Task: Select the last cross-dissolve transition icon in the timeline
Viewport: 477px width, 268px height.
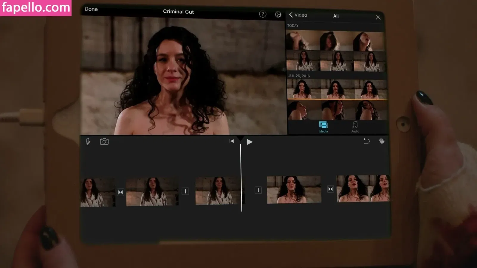Action: [330, 189]
